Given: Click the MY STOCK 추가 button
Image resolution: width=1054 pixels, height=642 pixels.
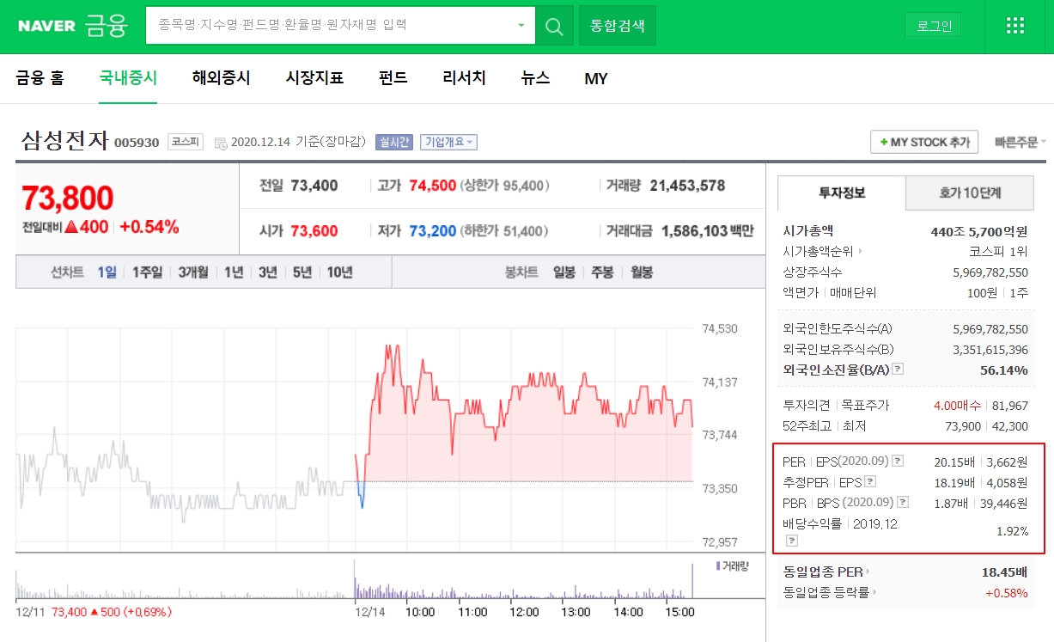Looking at the screenshot, I should tap(924, 142).
